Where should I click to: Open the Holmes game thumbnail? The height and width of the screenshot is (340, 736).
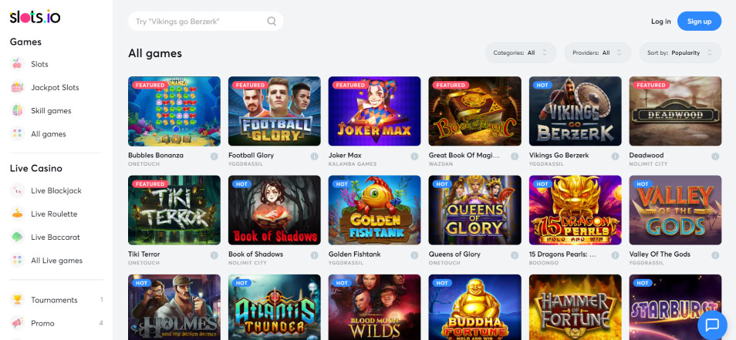point(174,307)
